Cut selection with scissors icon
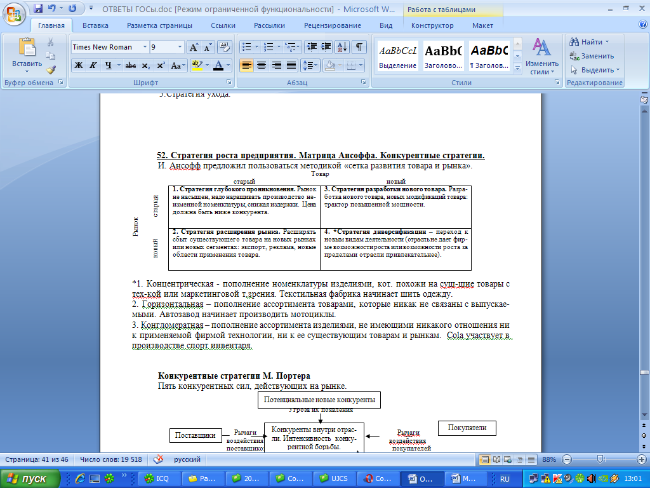This screenshot has width=650, height=488. [x=51, y=42]
